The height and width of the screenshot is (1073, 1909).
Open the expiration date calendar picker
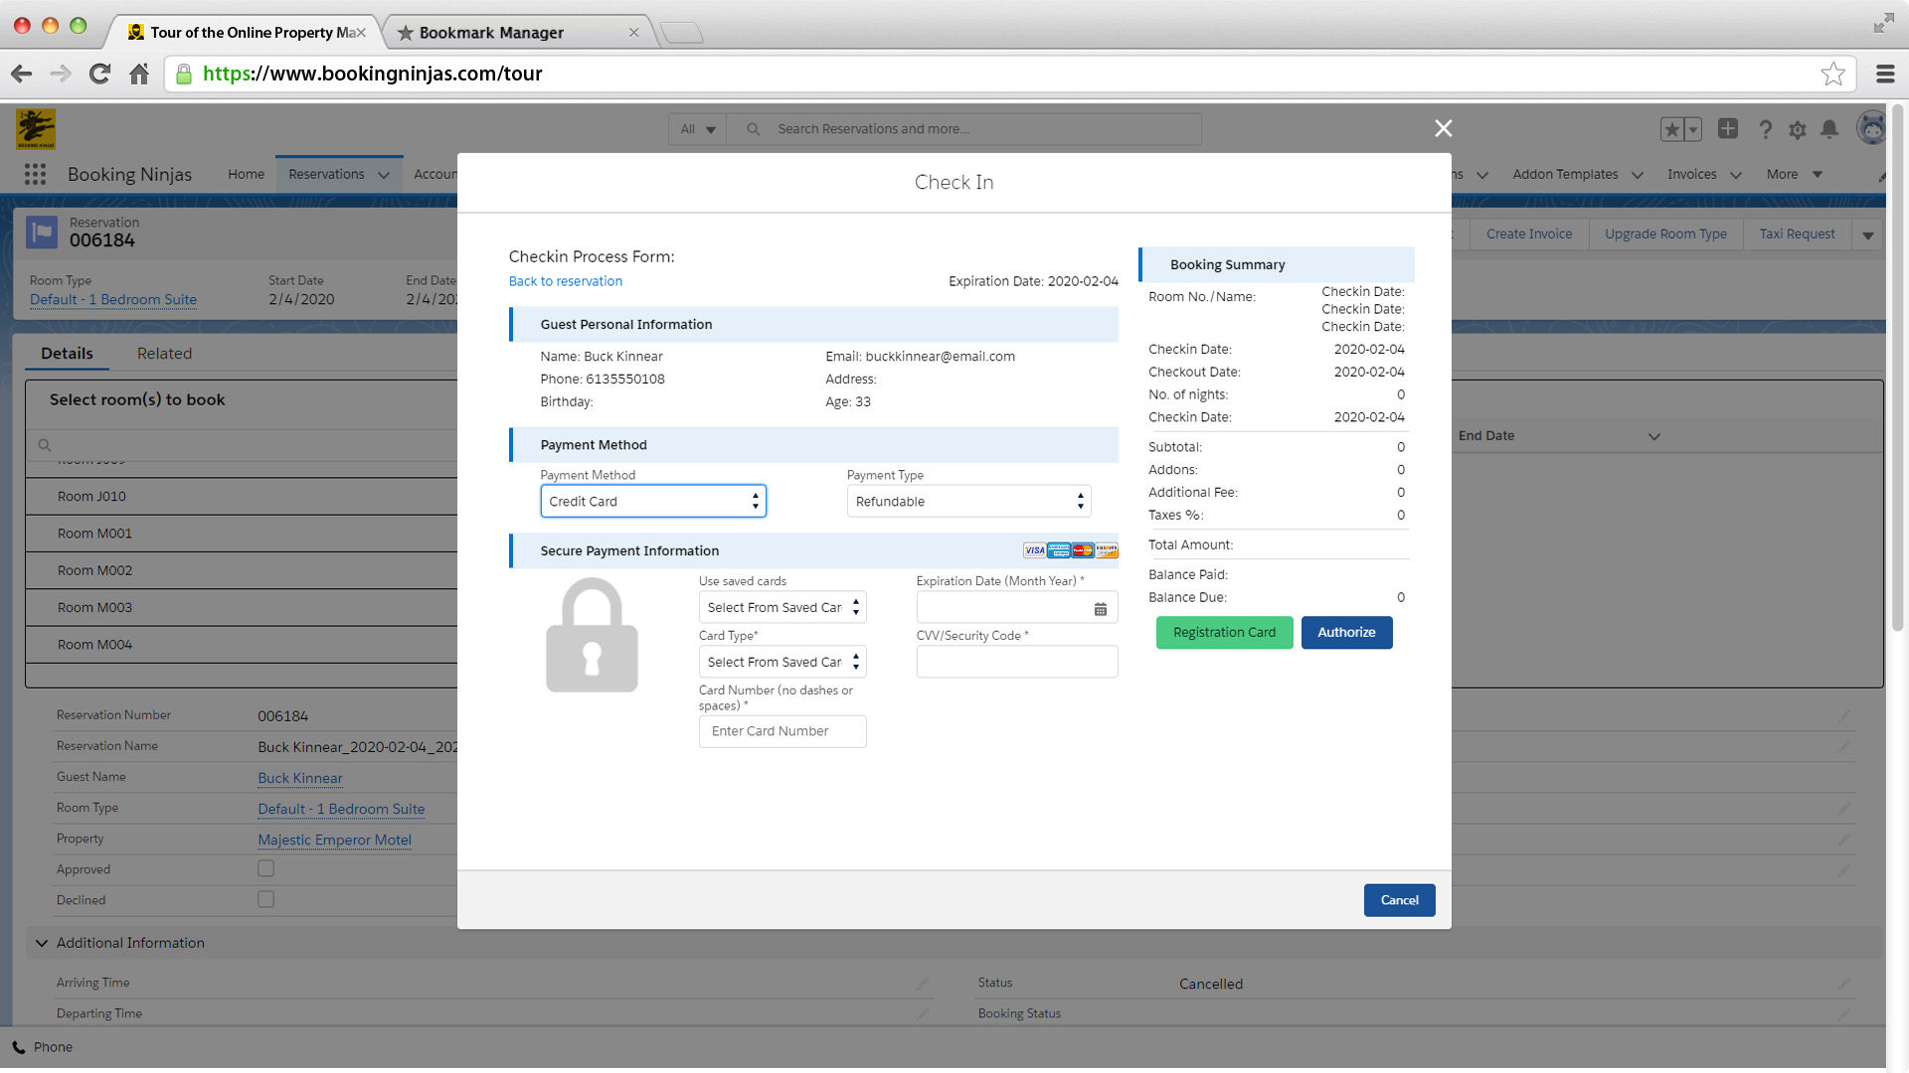1101,609
